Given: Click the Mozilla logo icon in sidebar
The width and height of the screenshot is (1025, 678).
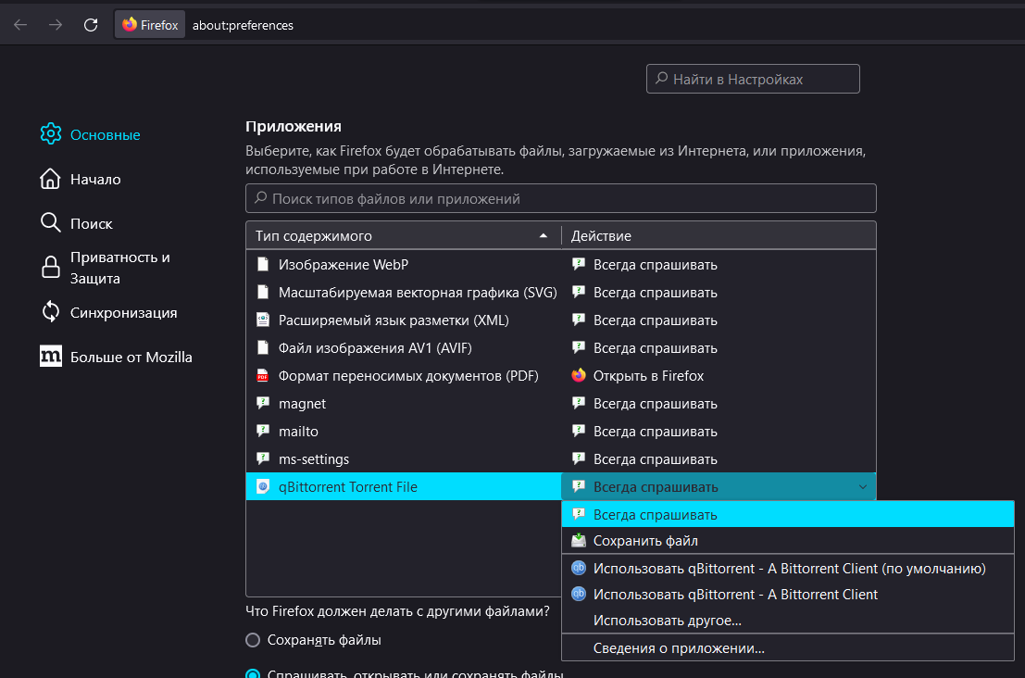Looking at the screenshot, I should 50,357.
